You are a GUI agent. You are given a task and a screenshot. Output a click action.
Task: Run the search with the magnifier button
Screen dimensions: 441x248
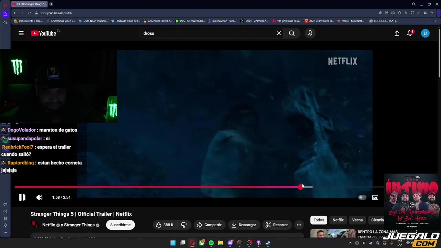292,33
